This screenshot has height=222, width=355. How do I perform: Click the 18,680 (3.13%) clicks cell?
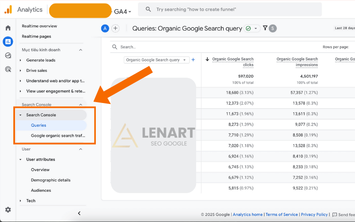pyautogui.click(x=240, y=93)
